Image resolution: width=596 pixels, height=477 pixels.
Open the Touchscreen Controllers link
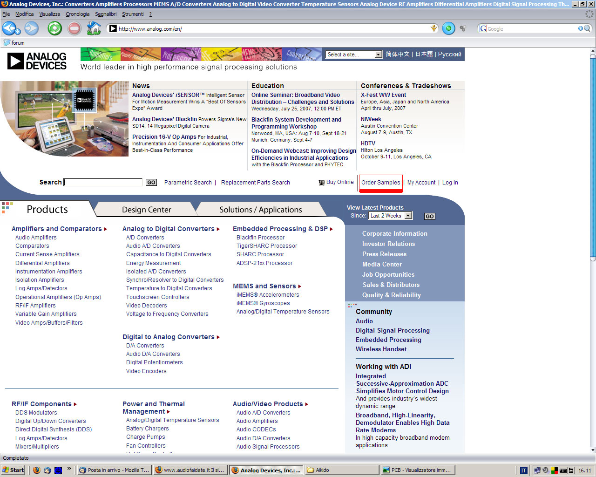click(x=157, y=297)
